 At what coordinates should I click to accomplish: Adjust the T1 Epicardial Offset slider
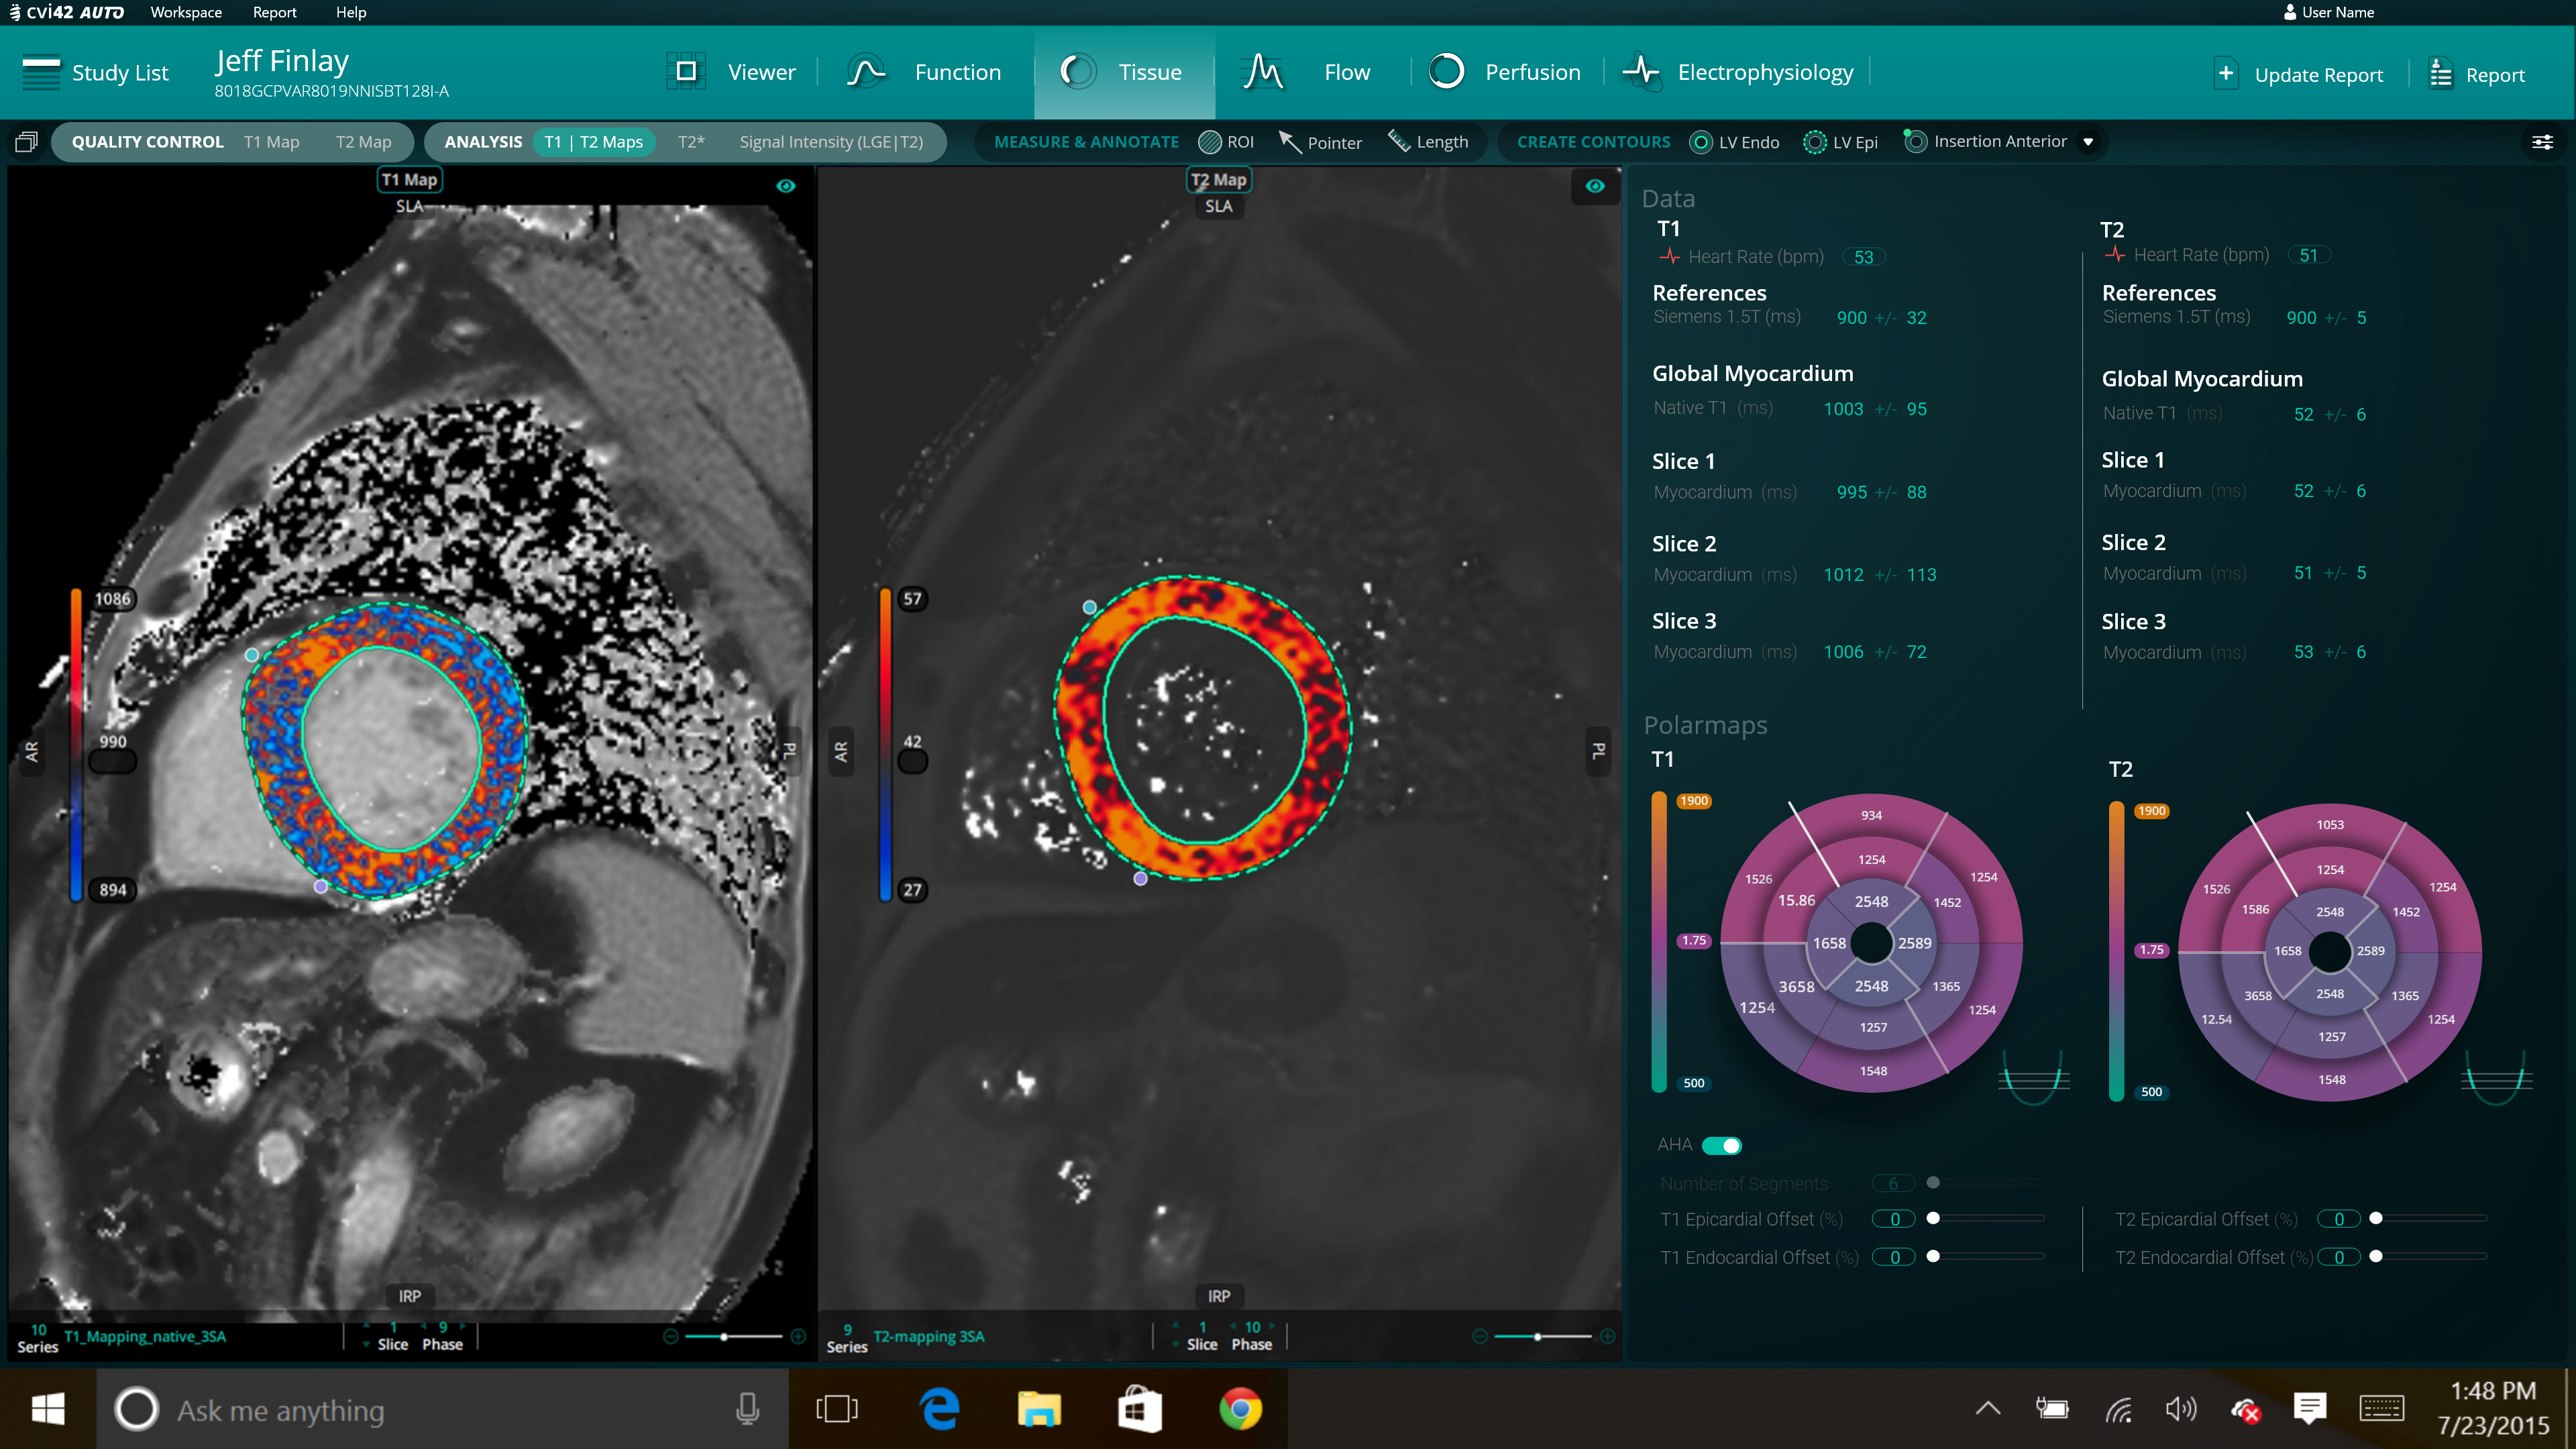(1933, 1218)
